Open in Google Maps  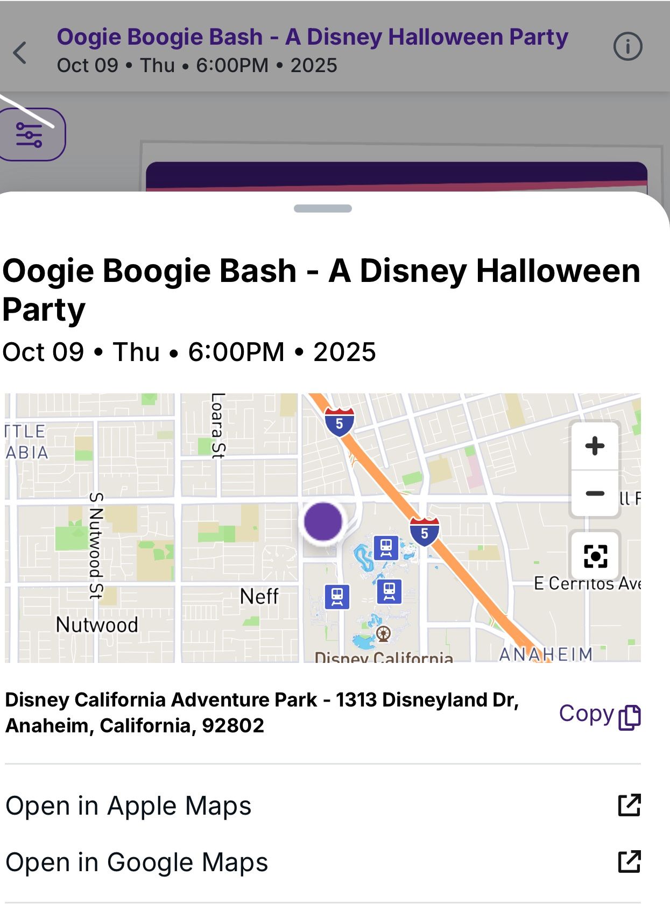(137, 862)
